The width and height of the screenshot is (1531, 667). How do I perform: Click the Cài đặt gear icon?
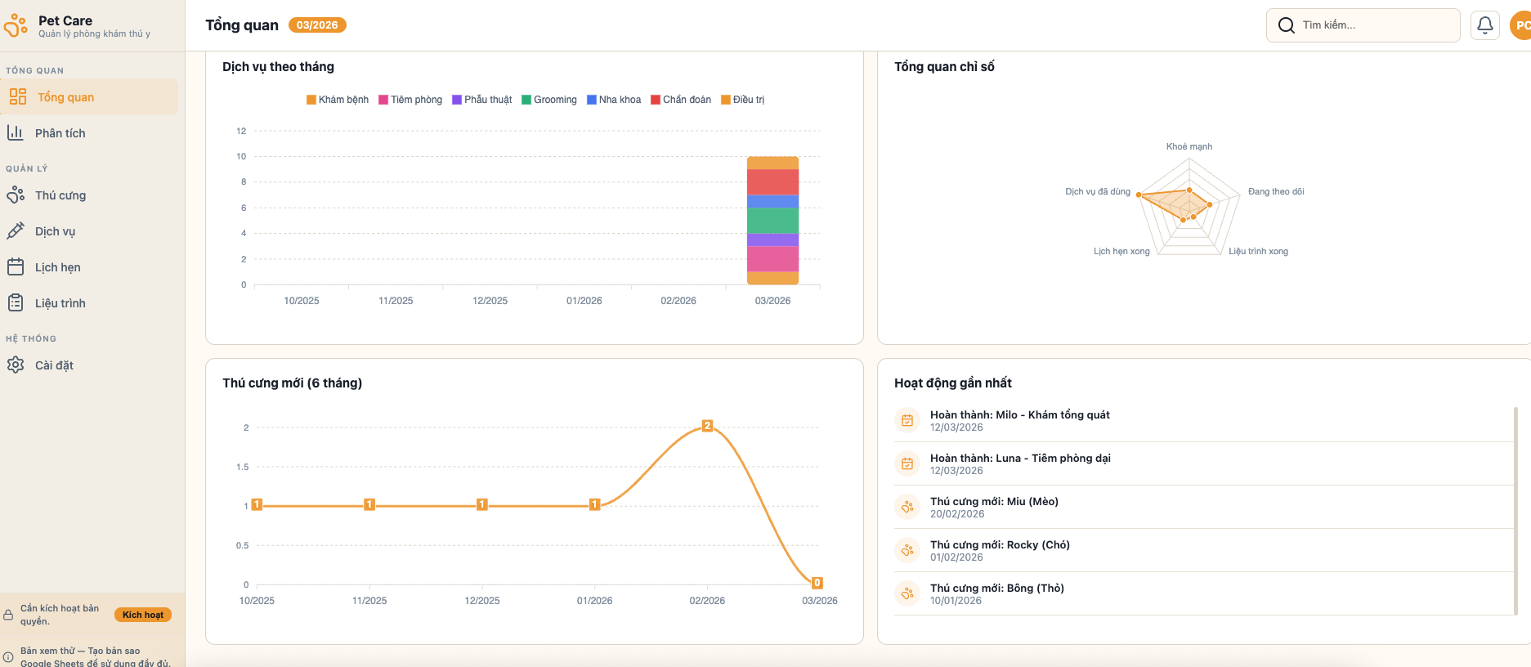[x=16, y=365]
